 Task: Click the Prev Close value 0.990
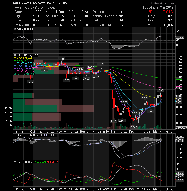(37, 25)
